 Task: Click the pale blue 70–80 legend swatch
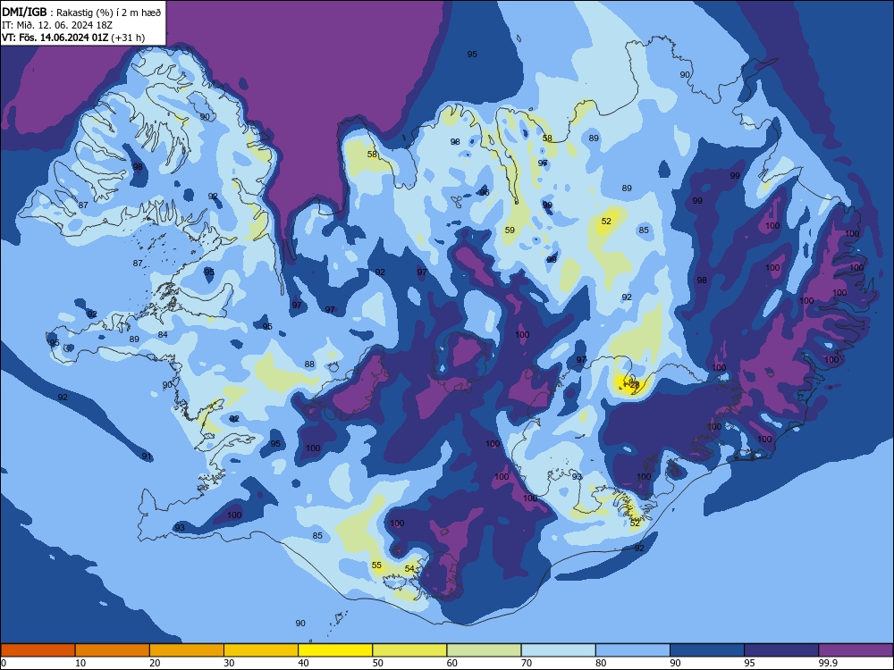558,650
